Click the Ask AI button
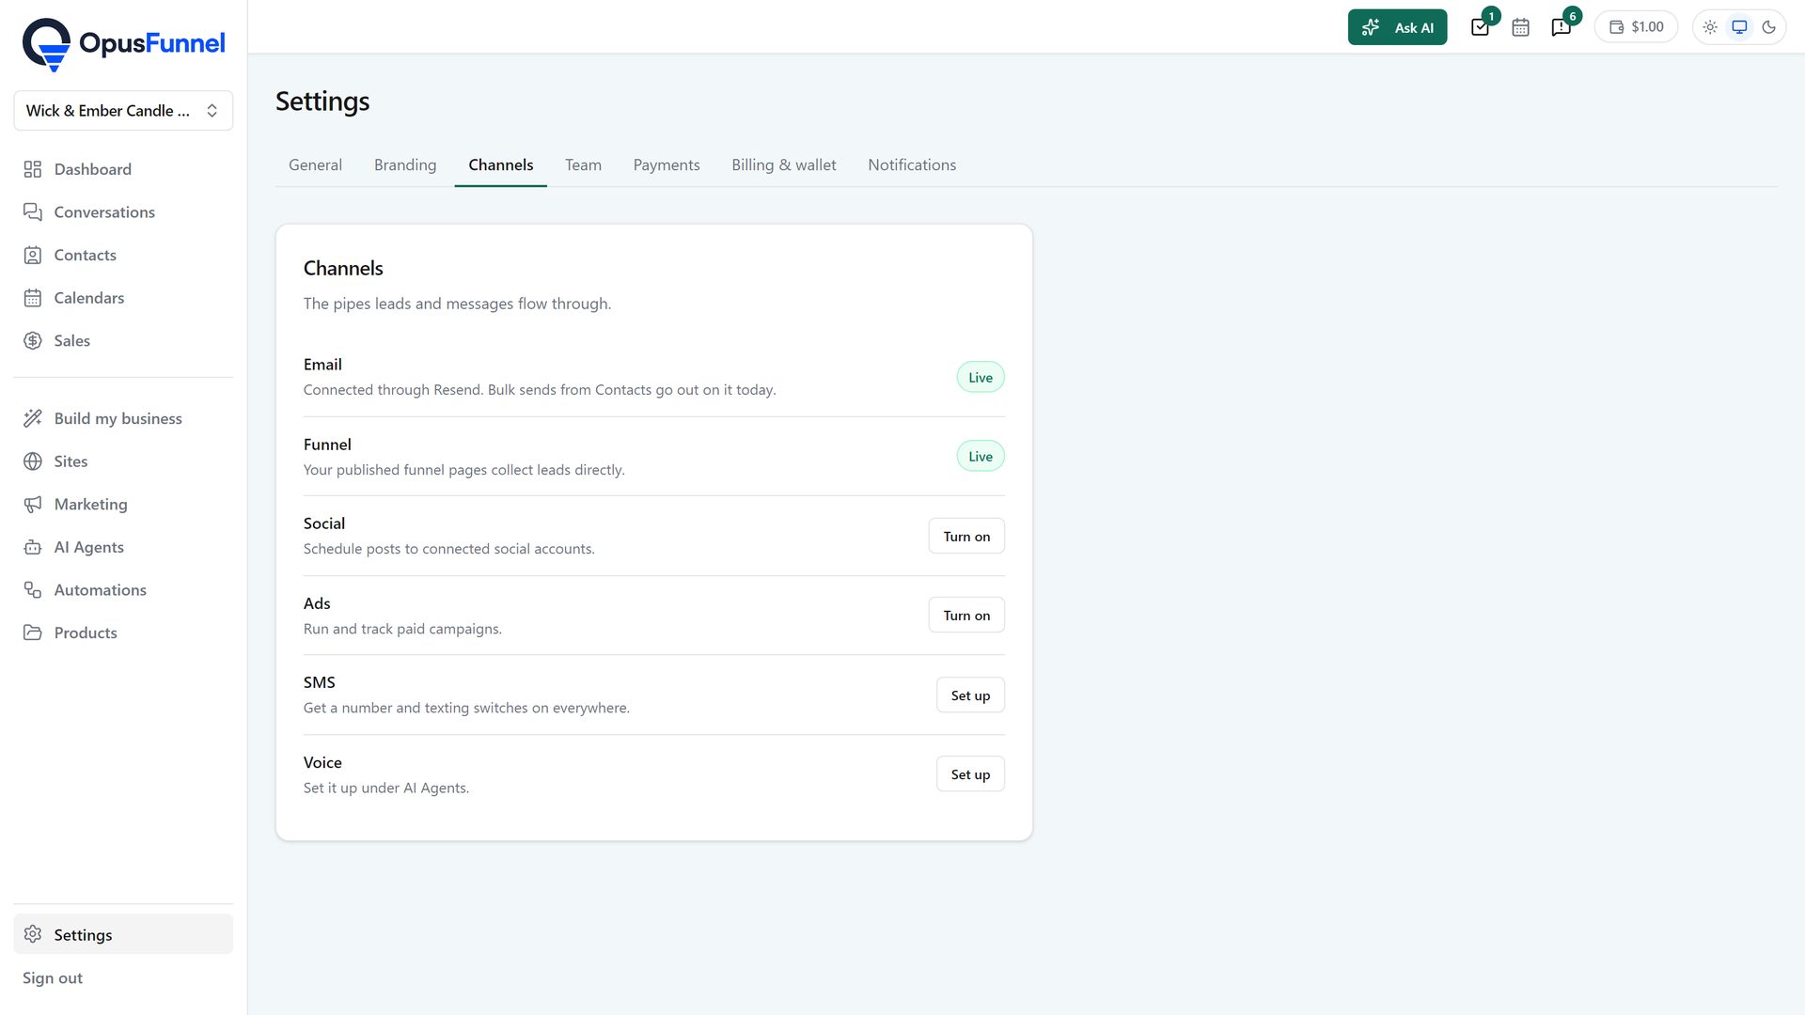 point(1397,27)
